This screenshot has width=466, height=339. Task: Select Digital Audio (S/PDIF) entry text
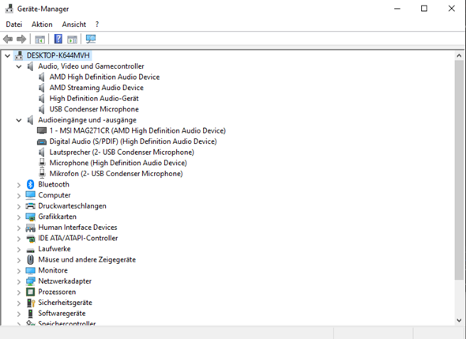[133, 141]
